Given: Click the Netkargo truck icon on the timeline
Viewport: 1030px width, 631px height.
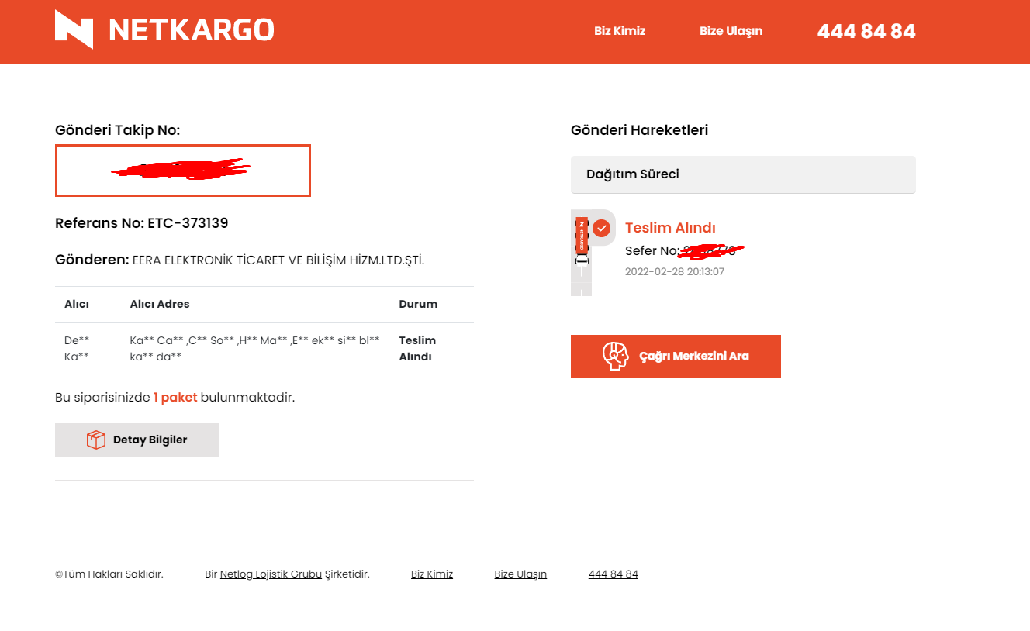Looking at the screenshot, I should (x=582, y=241).
